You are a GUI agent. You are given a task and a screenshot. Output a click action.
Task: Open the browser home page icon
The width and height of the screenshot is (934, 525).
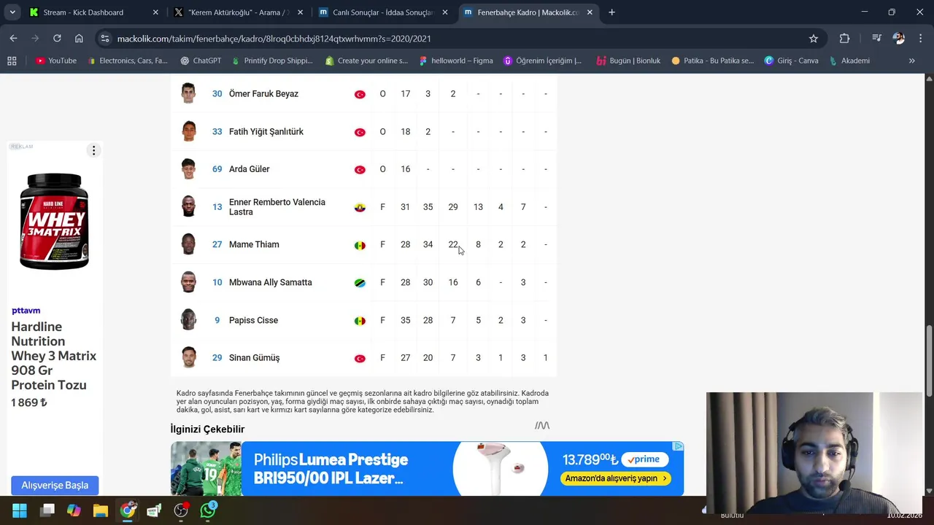pos(79,38)
